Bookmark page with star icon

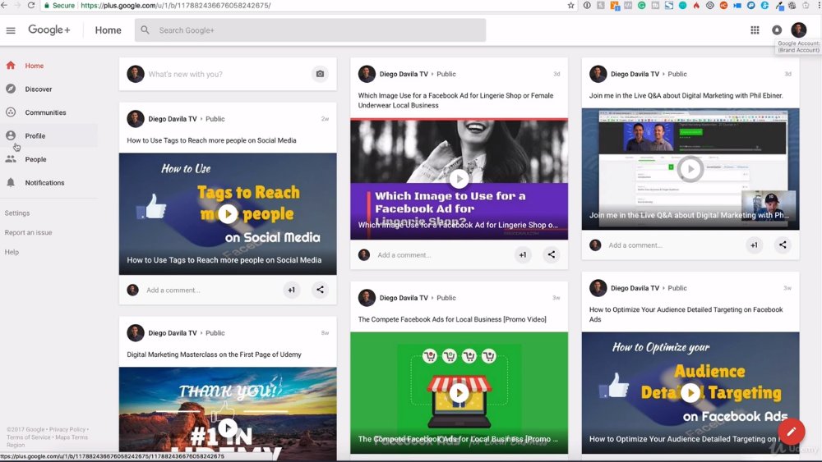point(571,5)
